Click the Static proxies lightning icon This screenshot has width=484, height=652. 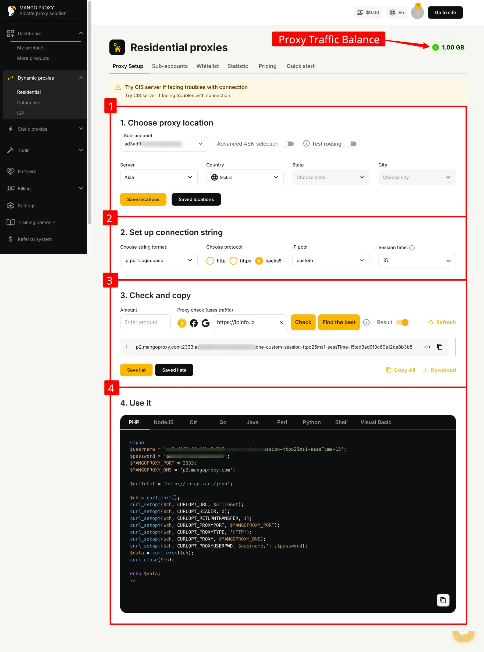coord(10,129)
